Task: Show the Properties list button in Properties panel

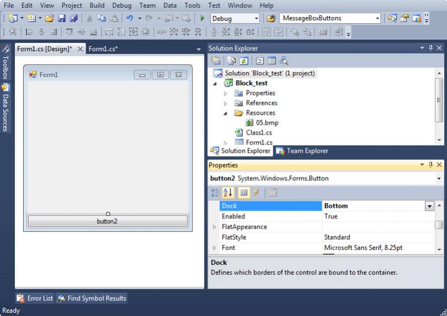Action: coord(244,192)
